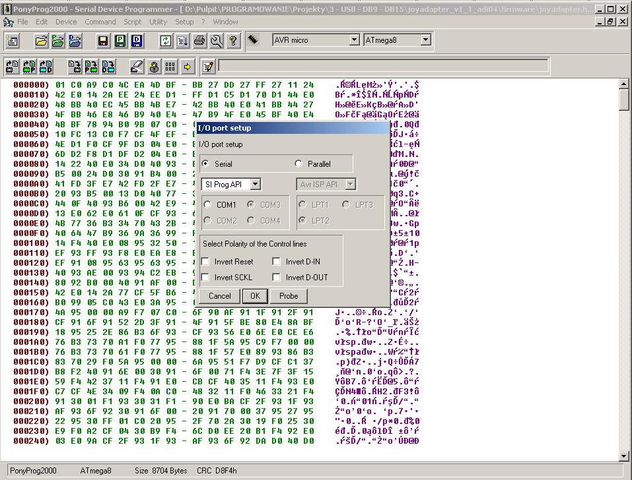Click Open Program (P) file icon
This screenshot has height=480, width=632.
tap(58, 41)
